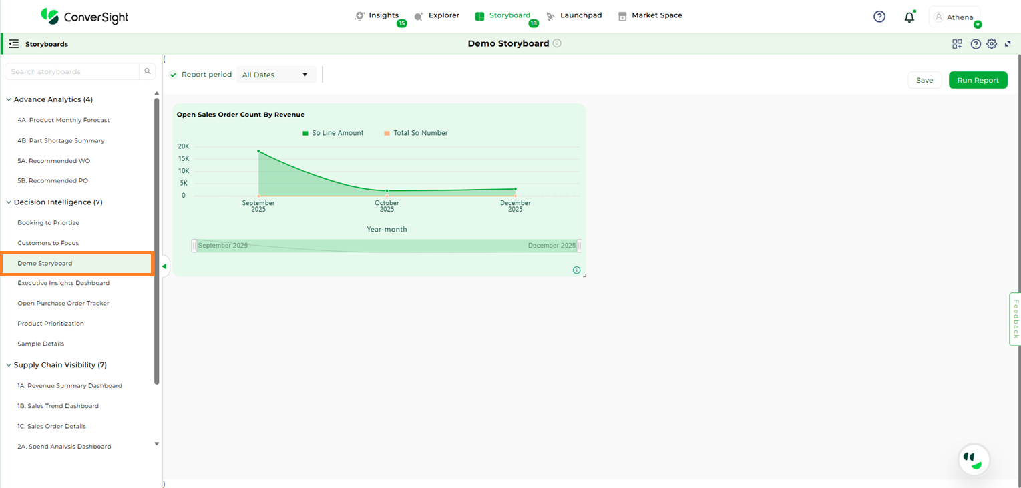Image resolution: width=1021 pixels, height=488 pixels.
Task: Collapse the Advance Analytics group
Action: pyautogui.click(x=9, y=99)
